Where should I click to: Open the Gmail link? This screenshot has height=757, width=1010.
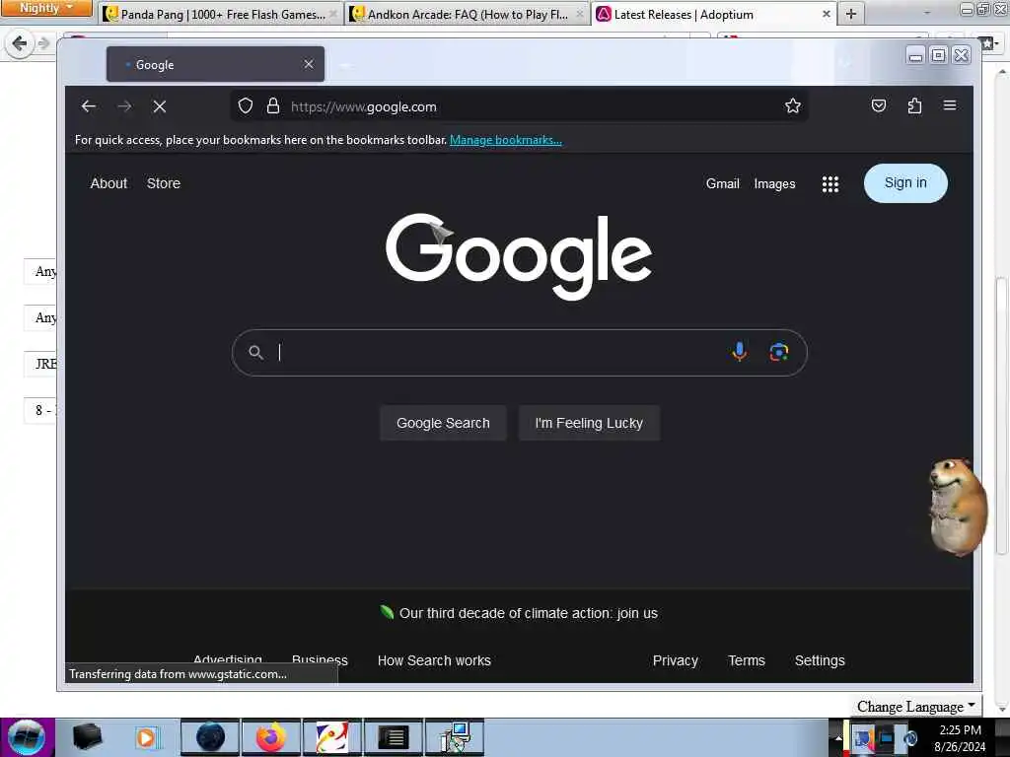click(722, 183)
